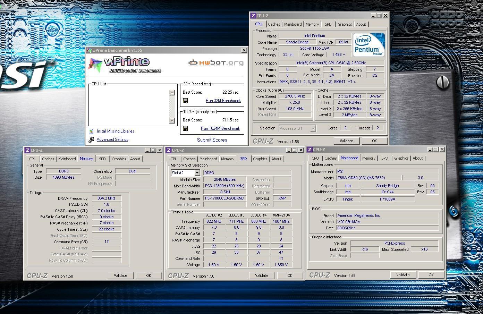The height and width of the screenshot is (314, 483).
Task: Click OK in CPU window
Action: coord(374,141)
